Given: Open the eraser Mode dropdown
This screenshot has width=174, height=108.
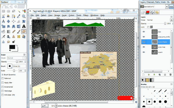Looking at the screenshot, I should [17, 58].
